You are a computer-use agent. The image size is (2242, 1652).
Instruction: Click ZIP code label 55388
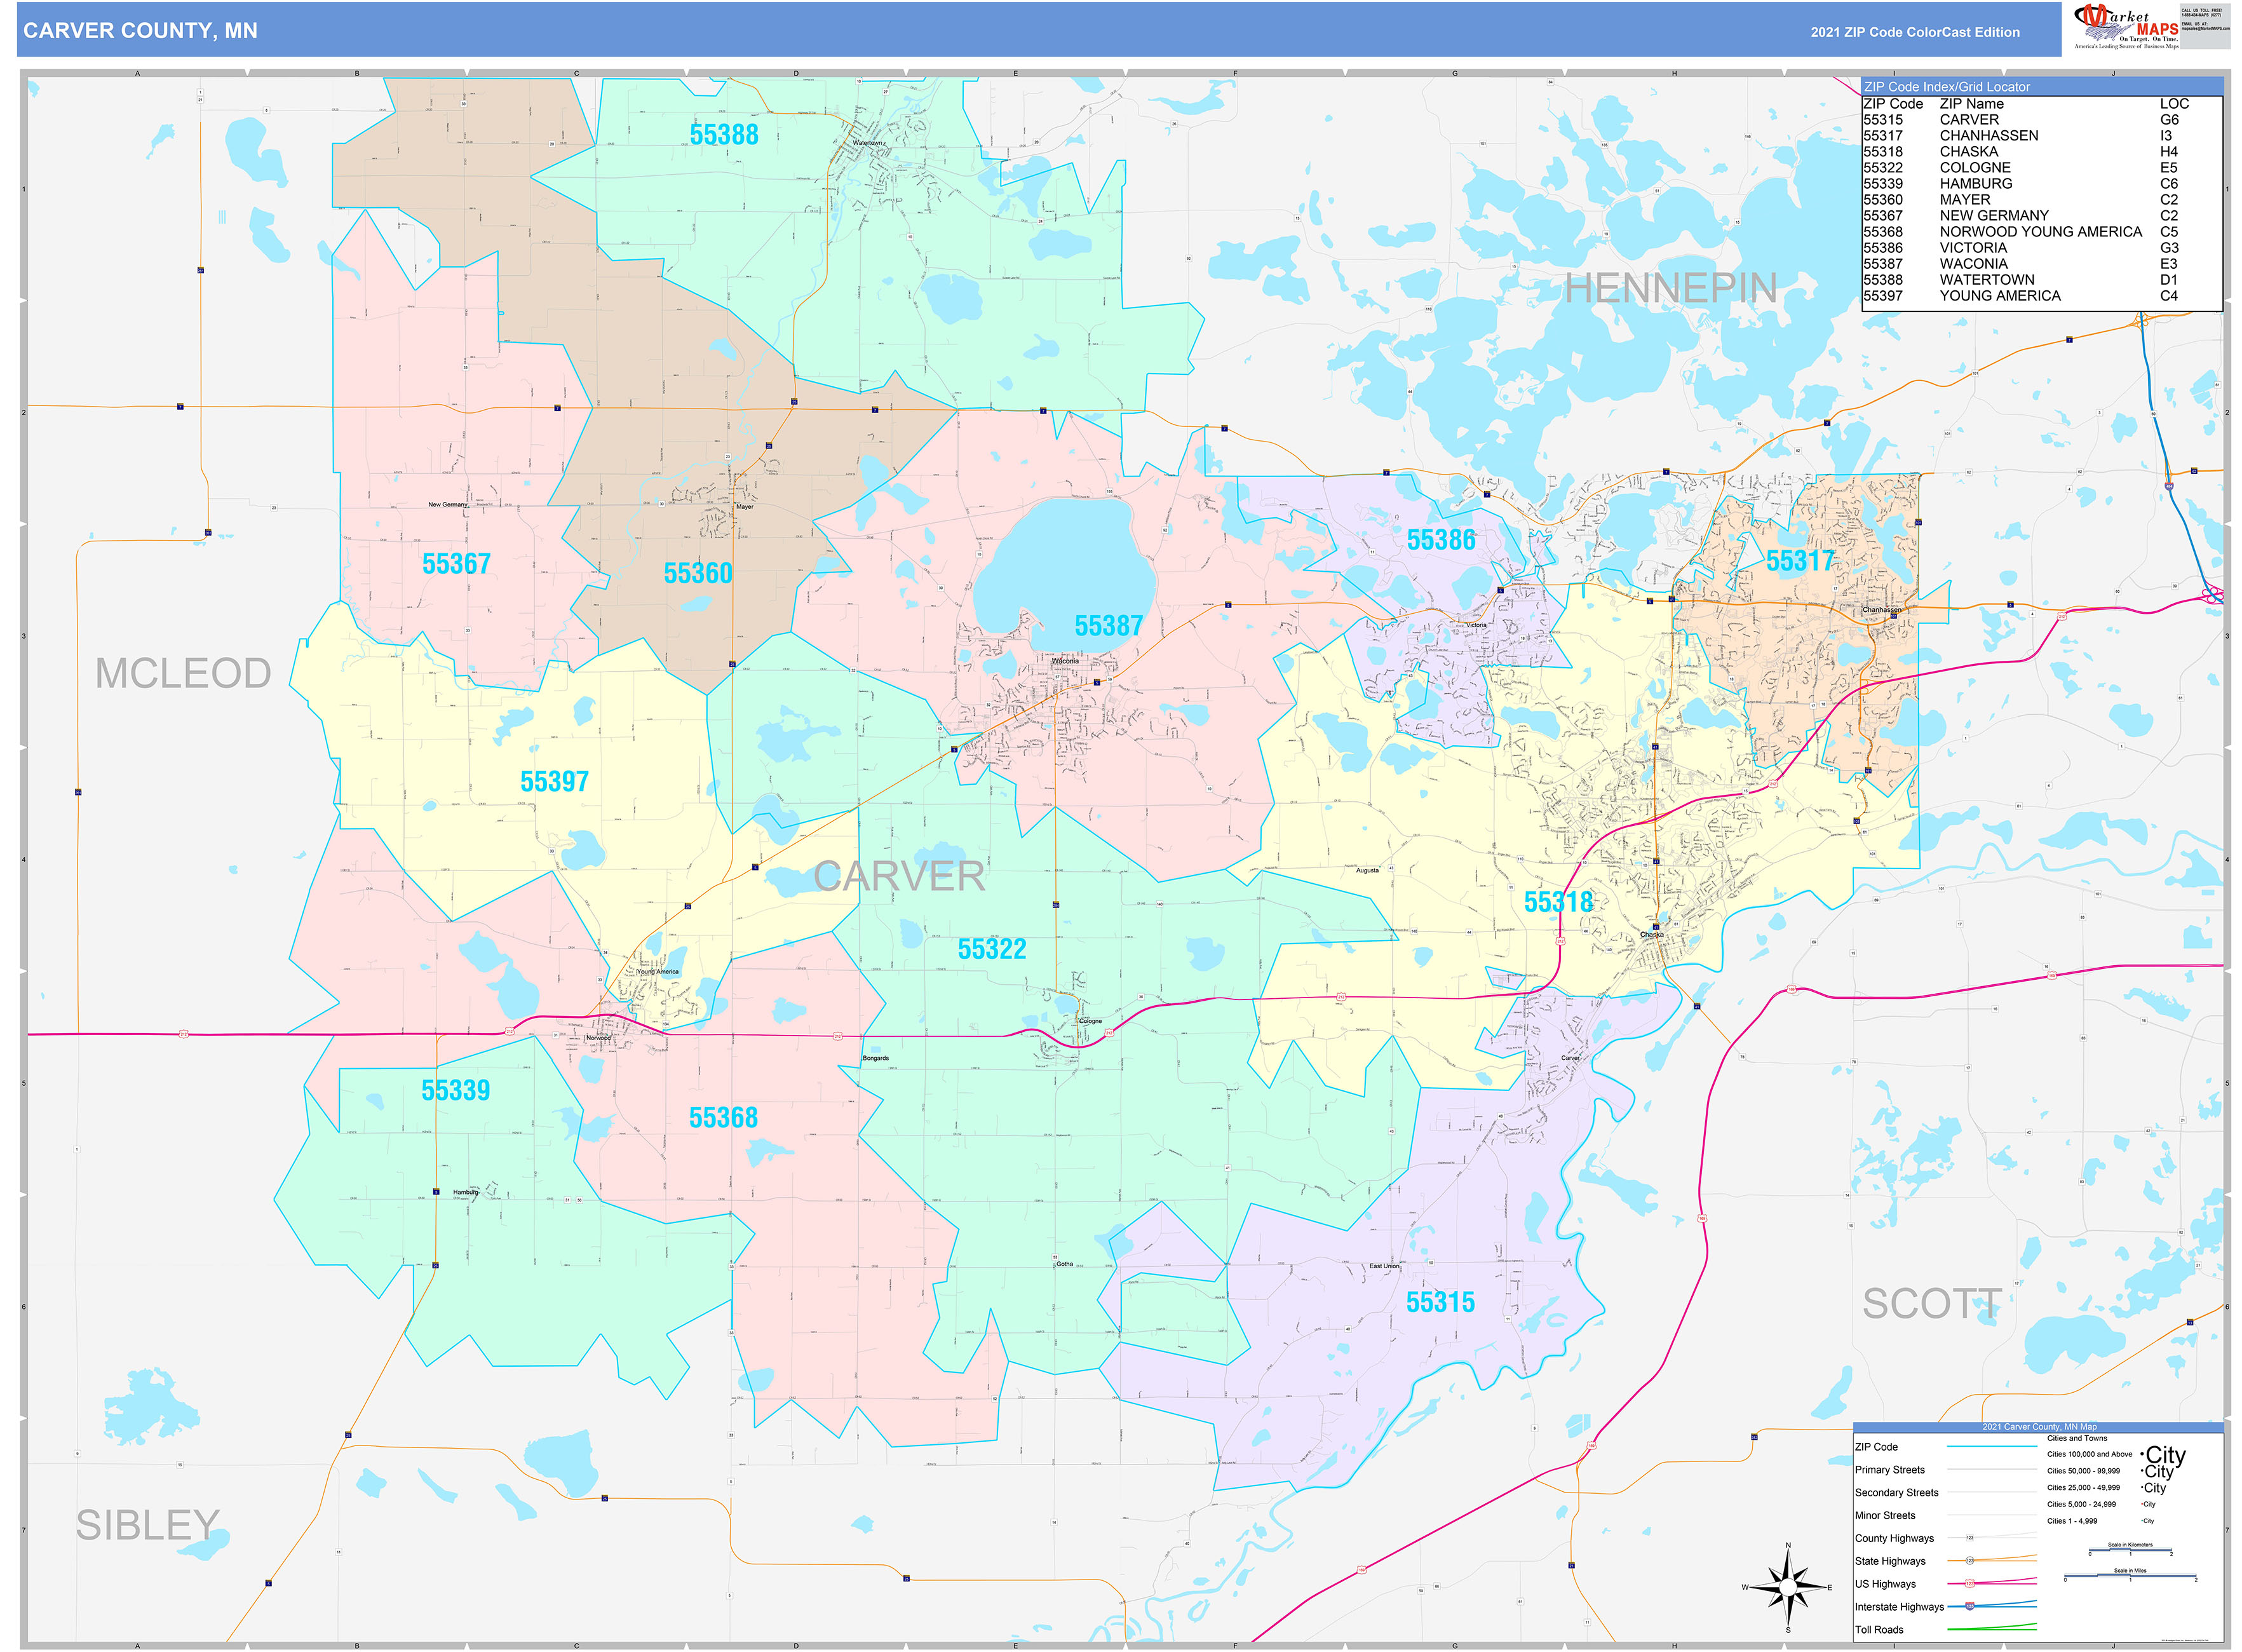pos(724,135)
